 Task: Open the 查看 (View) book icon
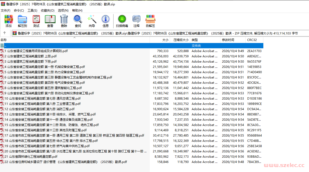point(50,21)
